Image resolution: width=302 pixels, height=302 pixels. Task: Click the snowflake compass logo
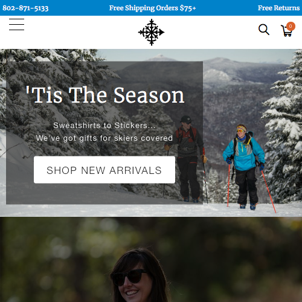151,32
